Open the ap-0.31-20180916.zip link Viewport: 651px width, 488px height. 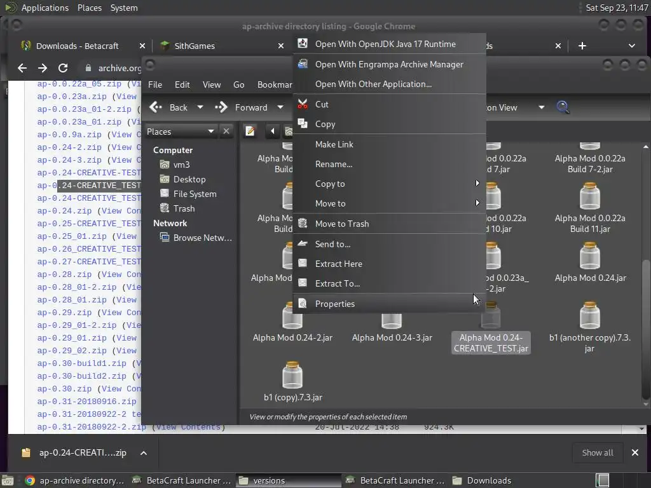click(86, 402)
